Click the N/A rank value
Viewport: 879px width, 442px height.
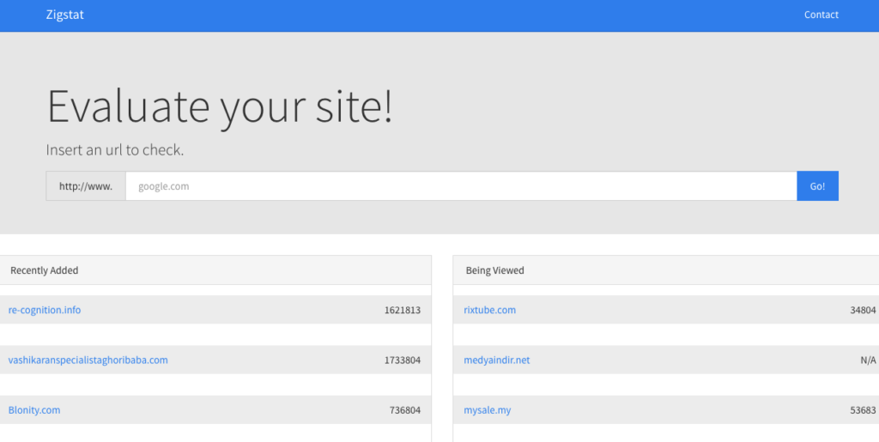tap(869, 360)
